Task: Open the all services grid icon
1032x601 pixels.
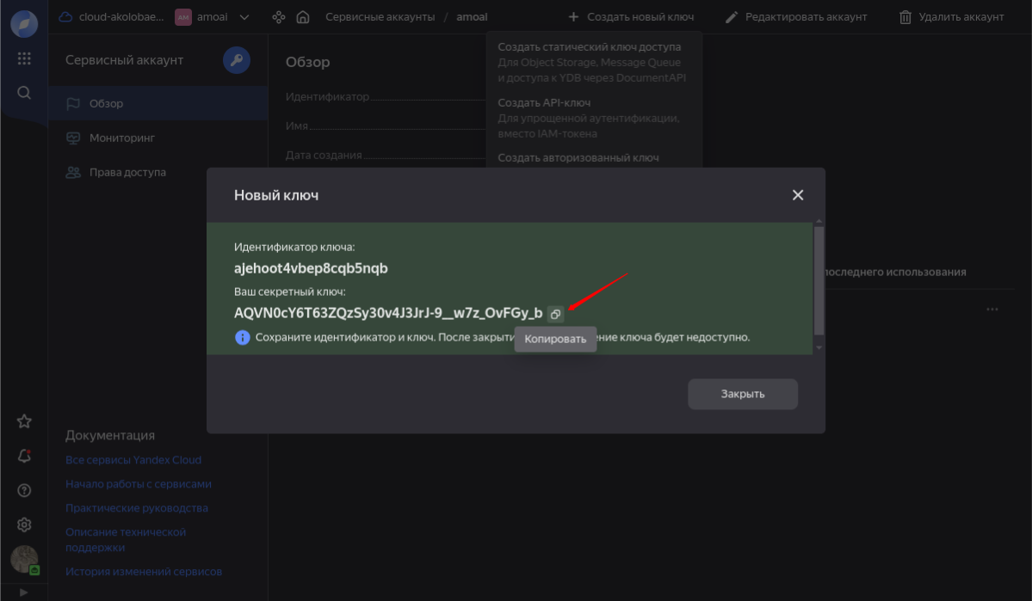Action: coord(24,58)
